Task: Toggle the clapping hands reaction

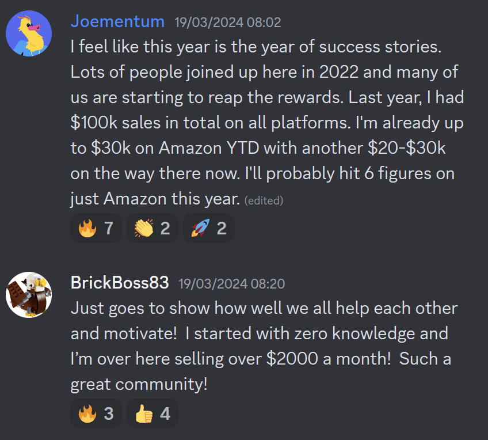Action: 152,229
